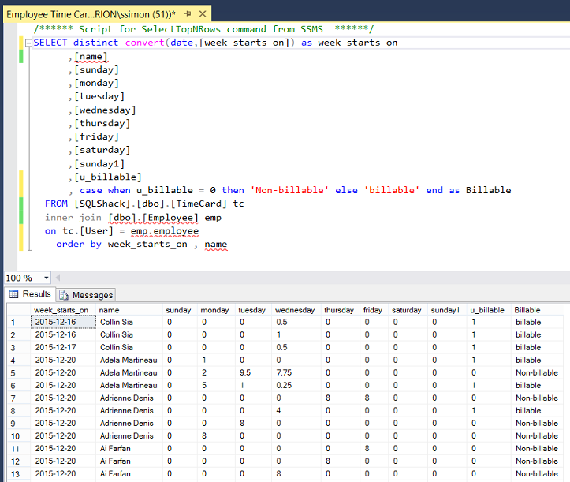Select the Billable column header
Viewport: 570px width, 482px height.
coord(527,310)
